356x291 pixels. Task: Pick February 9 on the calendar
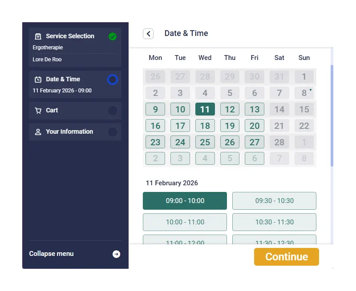pyautogui.click(x=155, y=109)
